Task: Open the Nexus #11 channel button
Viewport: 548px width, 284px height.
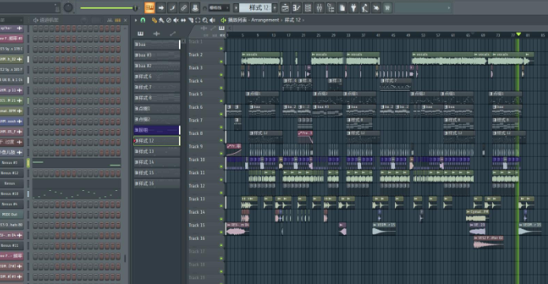Action: click(x=11, y=245)
